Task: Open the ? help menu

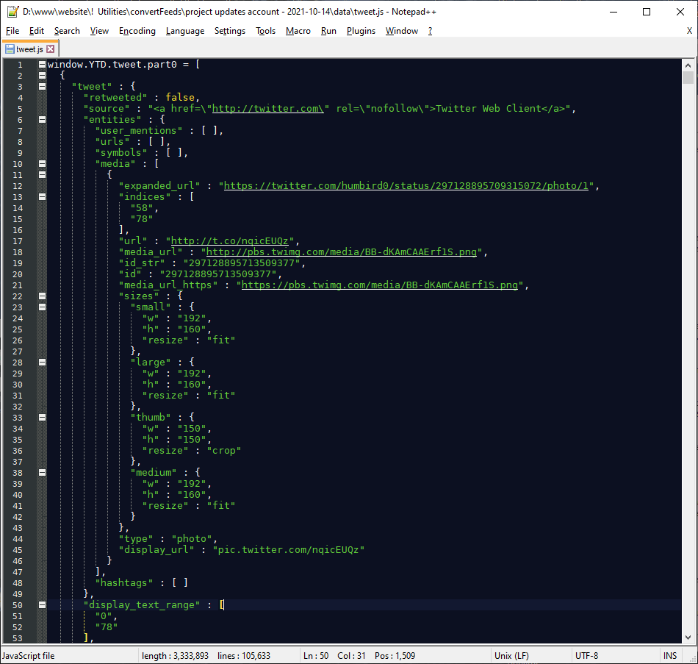Action: [x=430, y=31]
